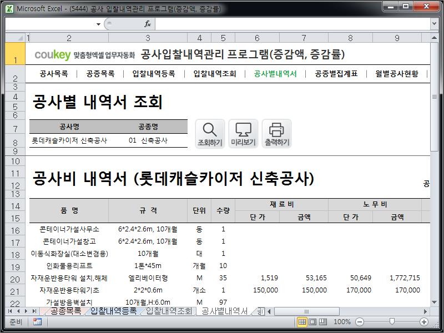The height and width of the screenshot is (333, 444).
Task: Select column header 3
Action: tap(148, 38)
